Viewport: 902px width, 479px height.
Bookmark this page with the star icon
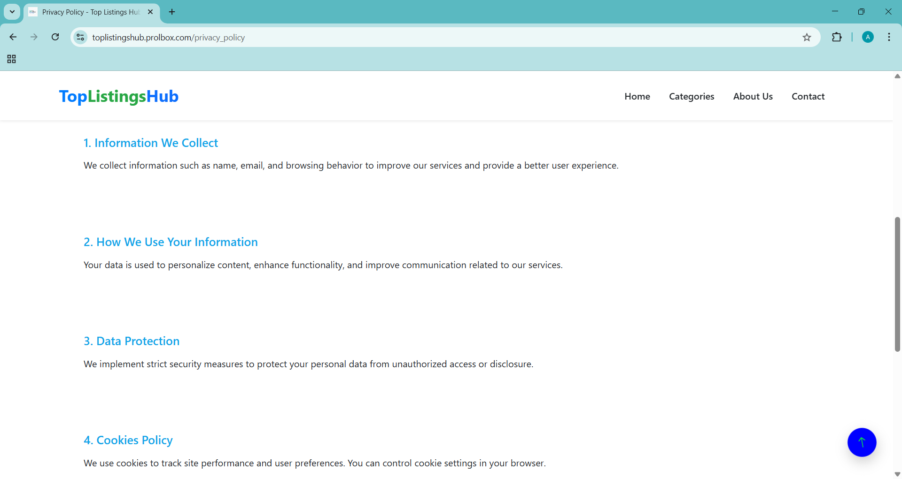807,38
